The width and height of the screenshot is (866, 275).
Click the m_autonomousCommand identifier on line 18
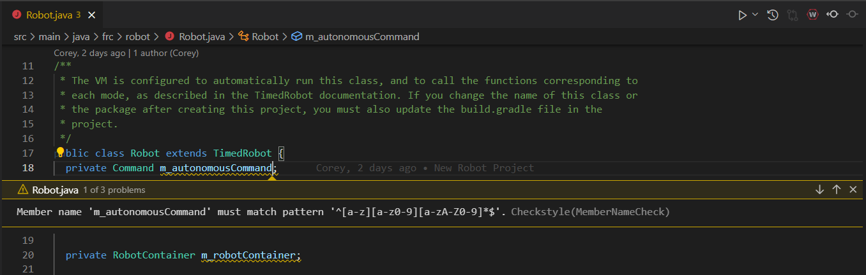click(216, 168)
